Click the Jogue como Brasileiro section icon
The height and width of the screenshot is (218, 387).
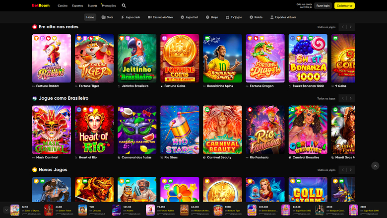35,98
